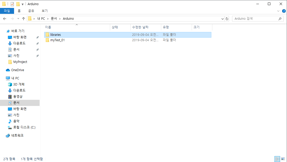Open chevron between 내 PC and 문서
The image size is (287, 162).
pyautogui.click(x=48, y=19)
